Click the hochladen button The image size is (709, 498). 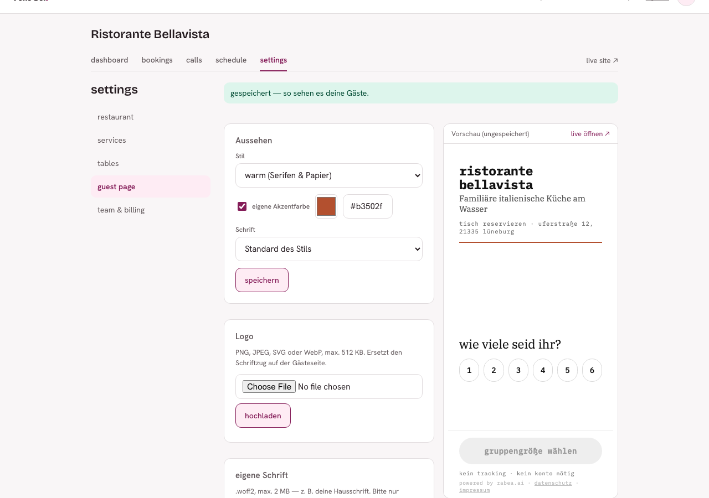click(x=263, y=416)
